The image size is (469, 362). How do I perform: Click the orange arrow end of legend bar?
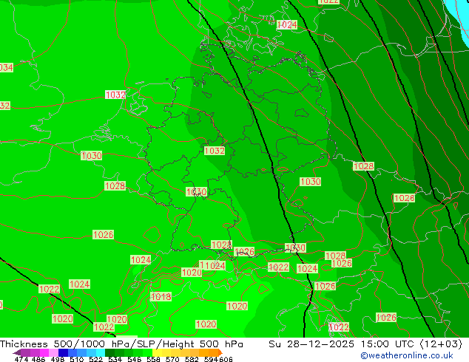coord(220,352)
